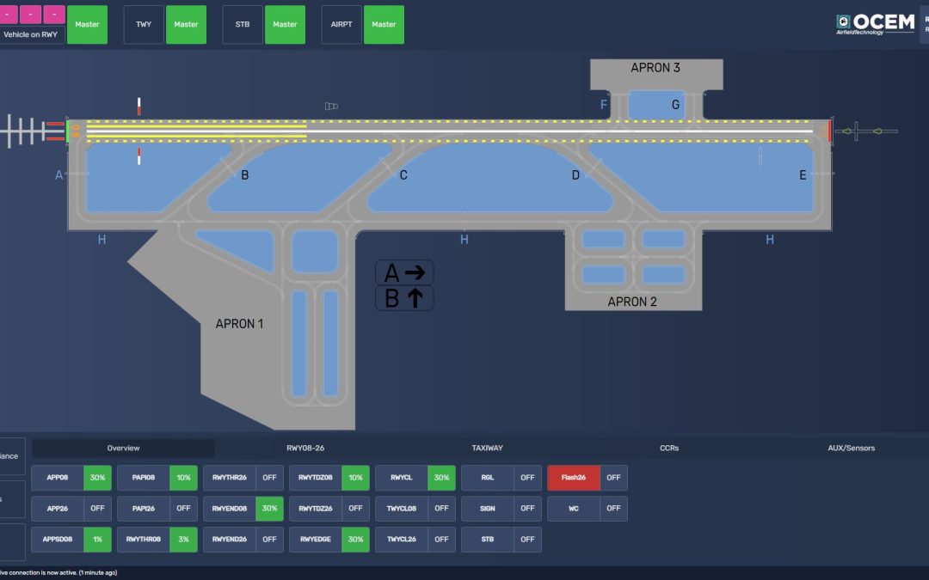Turn on the TWYCL08 taxiway centerline
929x580 pixels.
tap(415, 509)
